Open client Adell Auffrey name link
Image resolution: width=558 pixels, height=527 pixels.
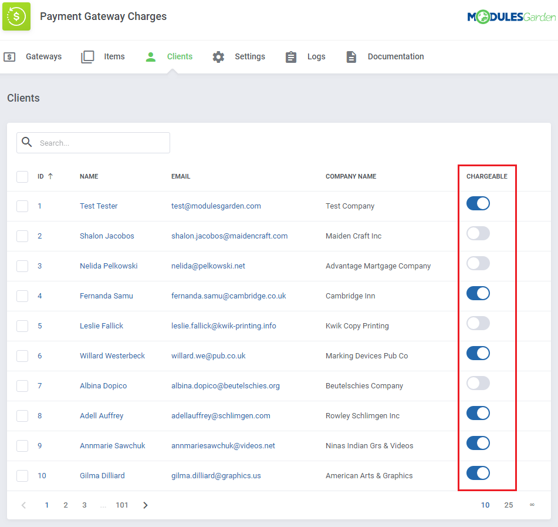(102, 415)
